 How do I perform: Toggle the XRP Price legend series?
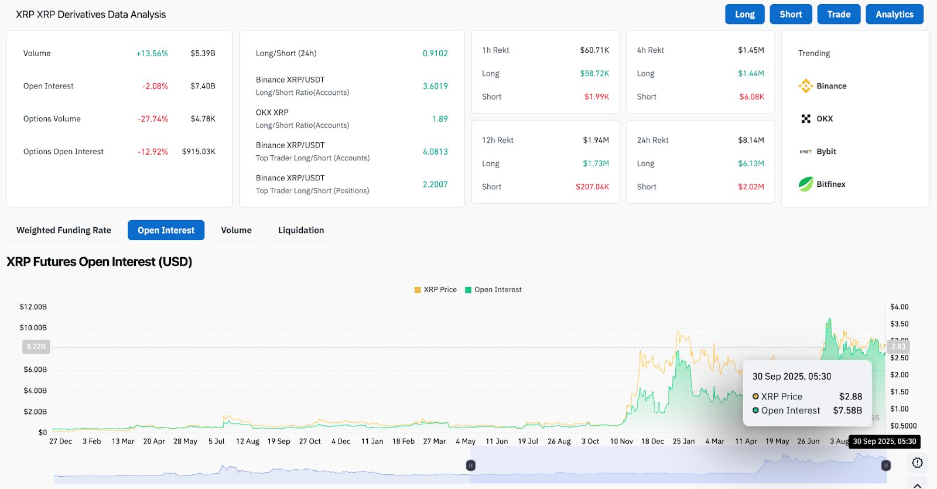(435, 290)
